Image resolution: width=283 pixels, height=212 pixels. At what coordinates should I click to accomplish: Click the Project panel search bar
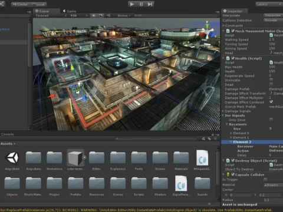pyautogui.click(x=156, y=139)
